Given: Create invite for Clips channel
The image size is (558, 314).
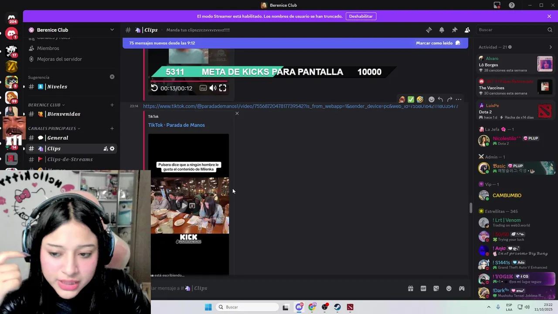Looking at the screenshot, I should point(105,149).
